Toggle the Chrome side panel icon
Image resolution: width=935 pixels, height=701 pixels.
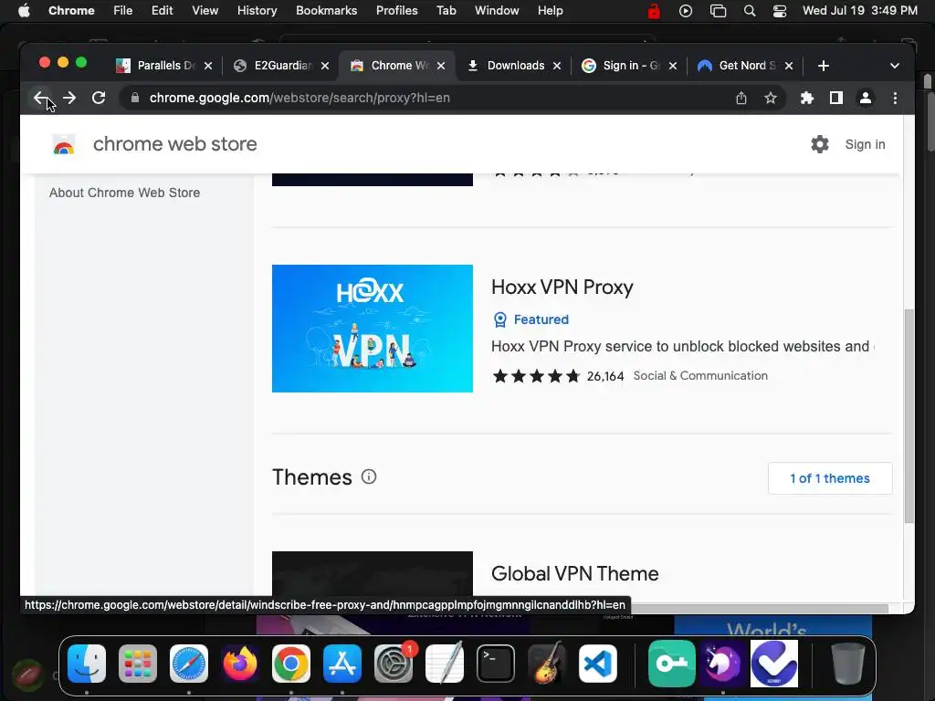pyautogui.click(x=836, y=98)
